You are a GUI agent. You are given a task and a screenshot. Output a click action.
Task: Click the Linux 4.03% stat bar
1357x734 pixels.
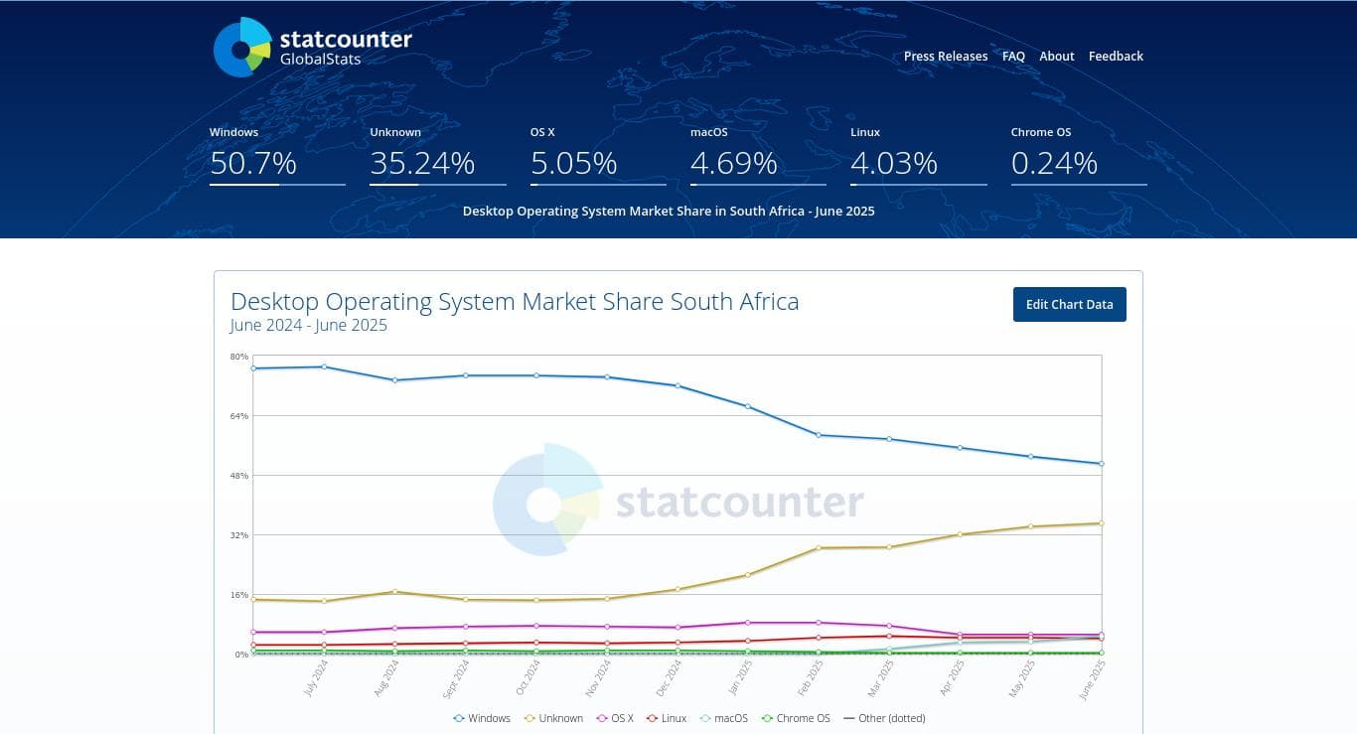tap(918, 184)
